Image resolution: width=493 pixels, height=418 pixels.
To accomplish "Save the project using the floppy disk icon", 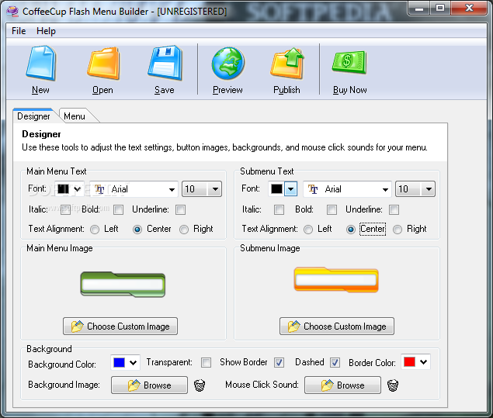I will pos(165,63).
